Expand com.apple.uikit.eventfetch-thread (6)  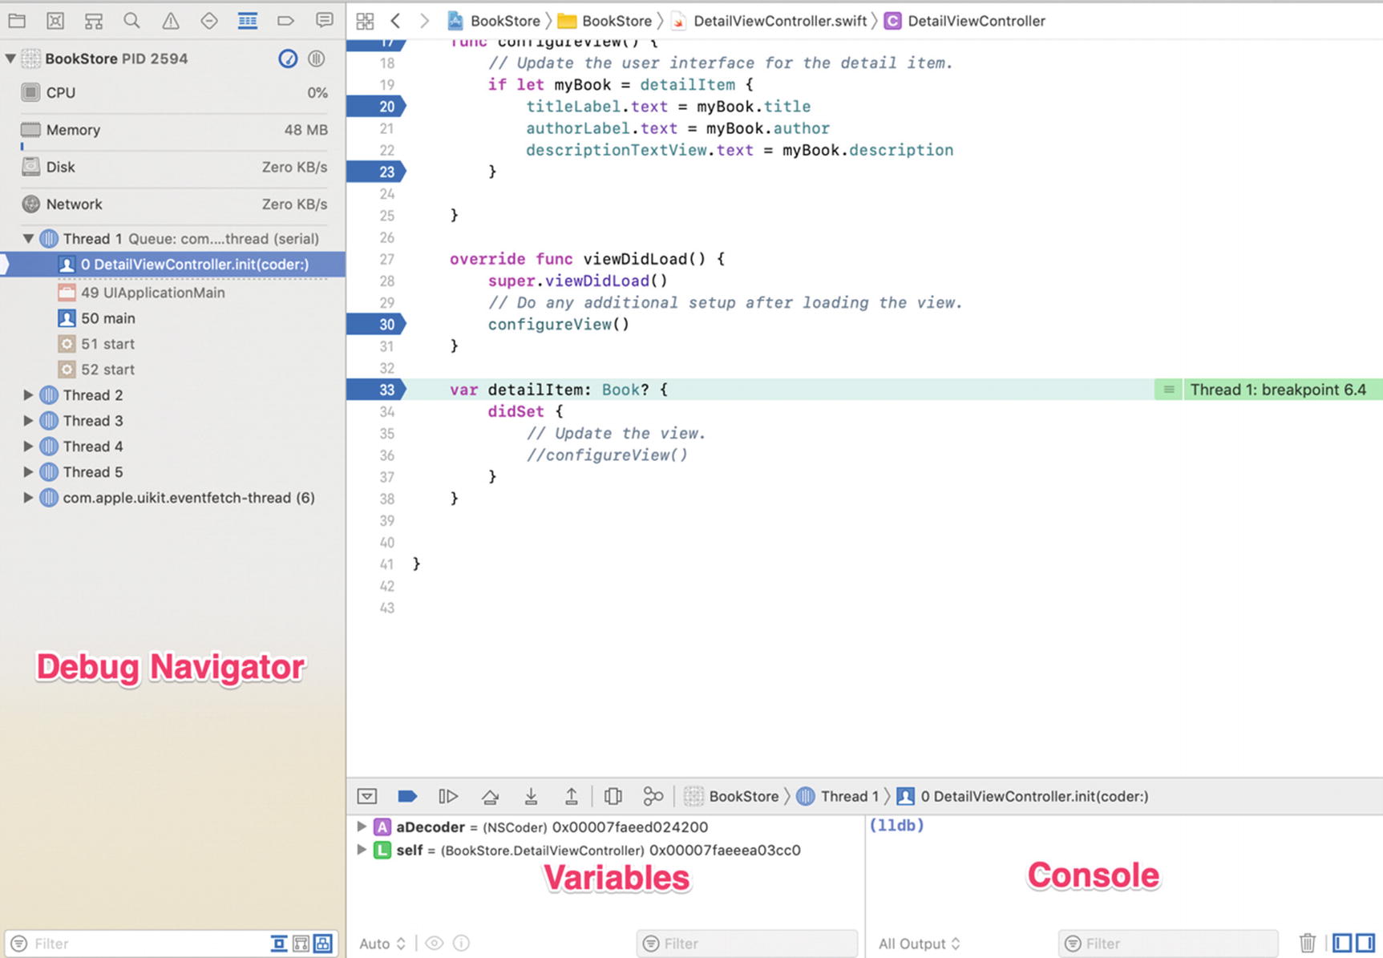tap(28, 498)
